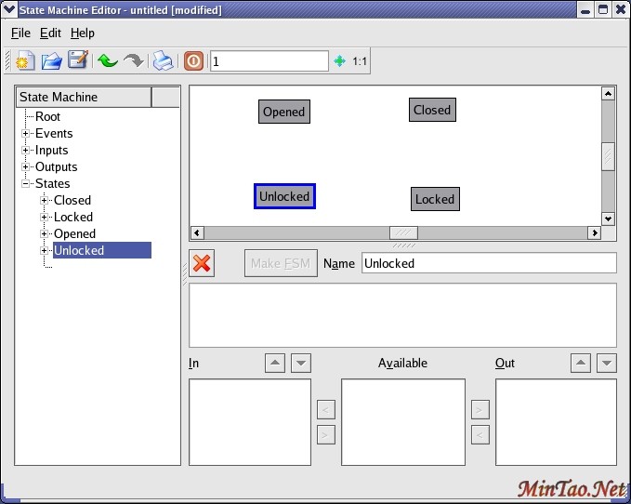Expand the Events tree node

tap(27, 134)
